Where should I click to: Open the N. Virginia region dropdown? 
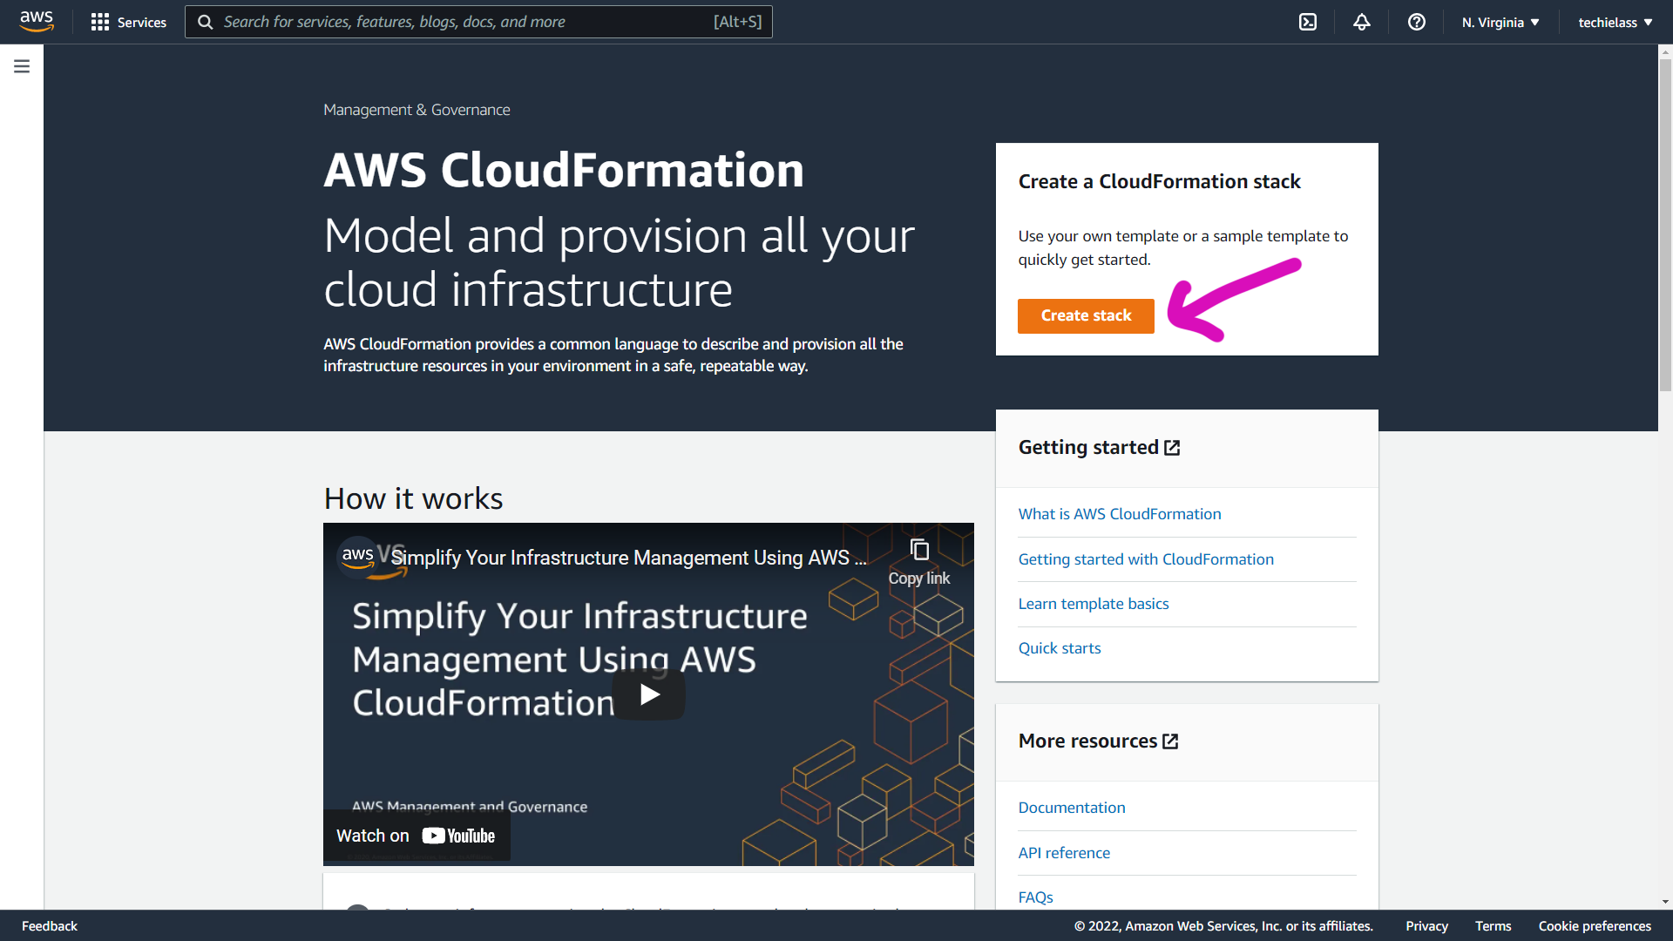[1500, 22]
